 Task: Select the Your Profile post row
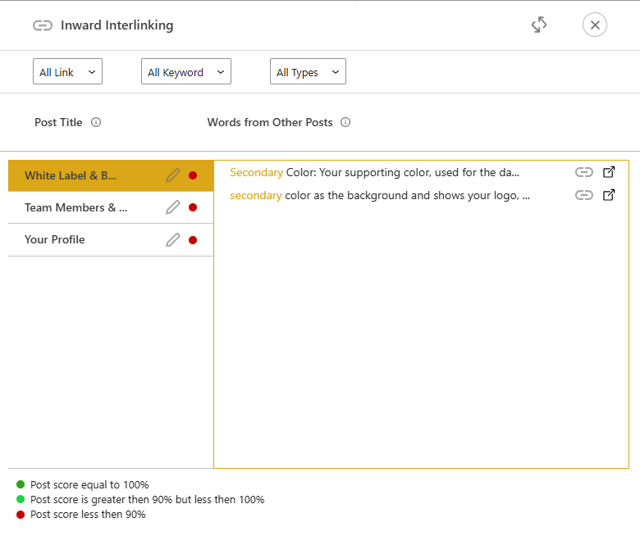(x=111, y=239)
